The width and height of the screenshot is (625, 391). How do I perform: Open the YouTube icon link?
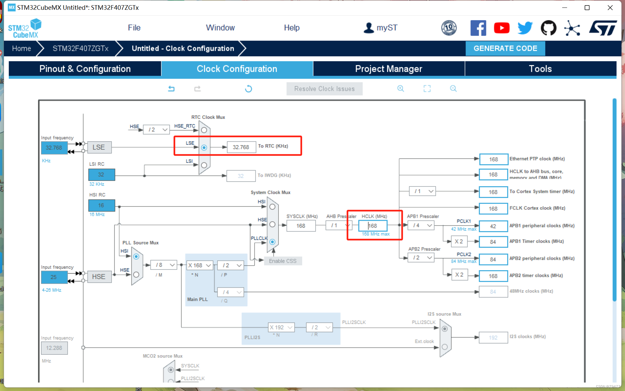pyautogui.click(x=501, y=28)
